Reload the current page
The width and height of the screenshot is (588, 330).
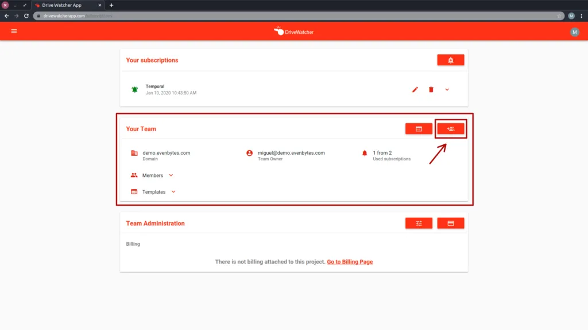tap(26, 15)
